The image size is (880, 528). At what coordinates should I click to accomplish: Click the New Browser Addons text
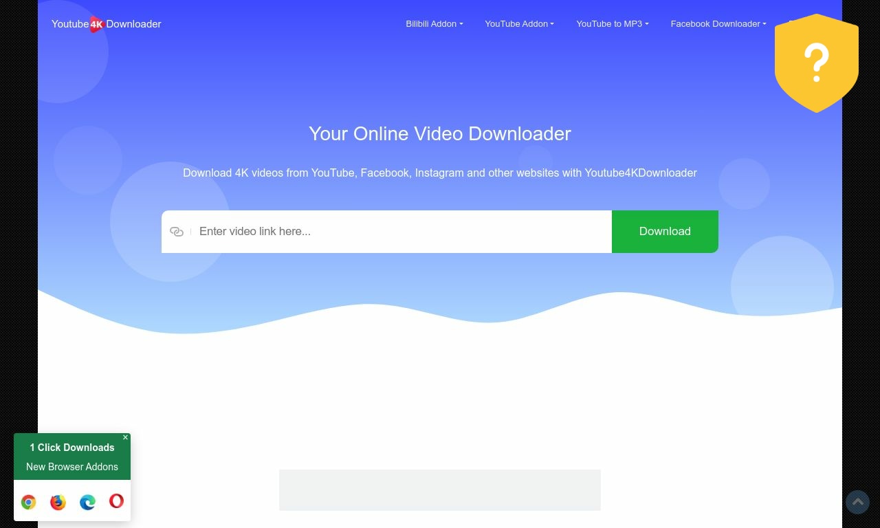point(72,467)
